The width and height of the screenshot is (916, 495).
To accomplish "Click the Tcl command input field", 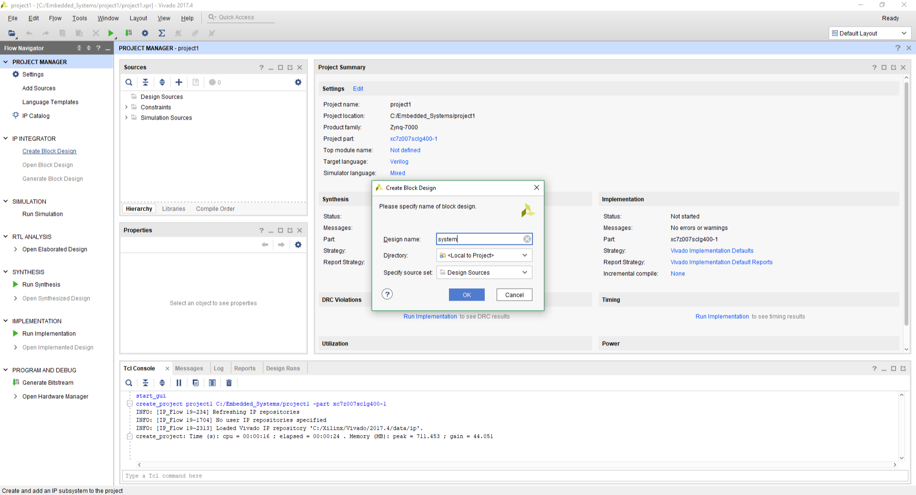I will tap(515, 476).
